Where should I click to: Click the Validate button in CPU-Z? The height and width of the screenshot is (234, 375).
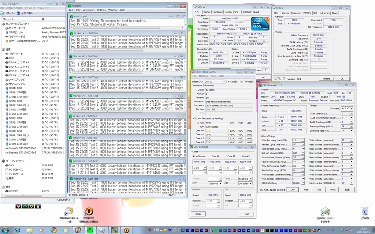point(326,79)
